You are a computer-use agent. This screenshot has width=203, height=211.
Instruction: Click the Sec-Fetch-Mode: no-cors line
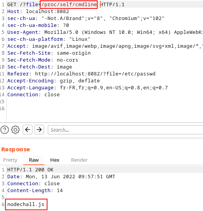(42, 60)
